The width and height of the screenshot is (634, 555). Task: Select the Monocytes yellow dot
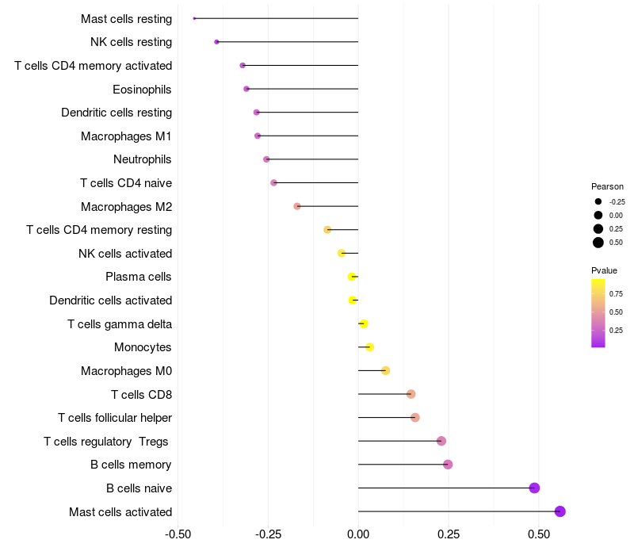point(369,347)
